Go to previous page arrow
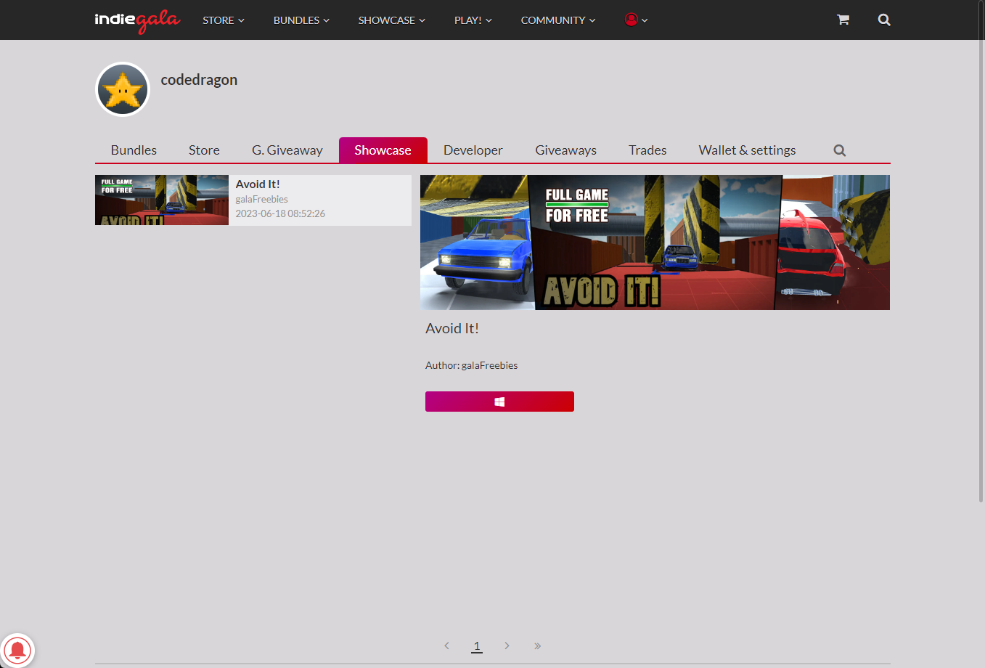 point(446,645)
